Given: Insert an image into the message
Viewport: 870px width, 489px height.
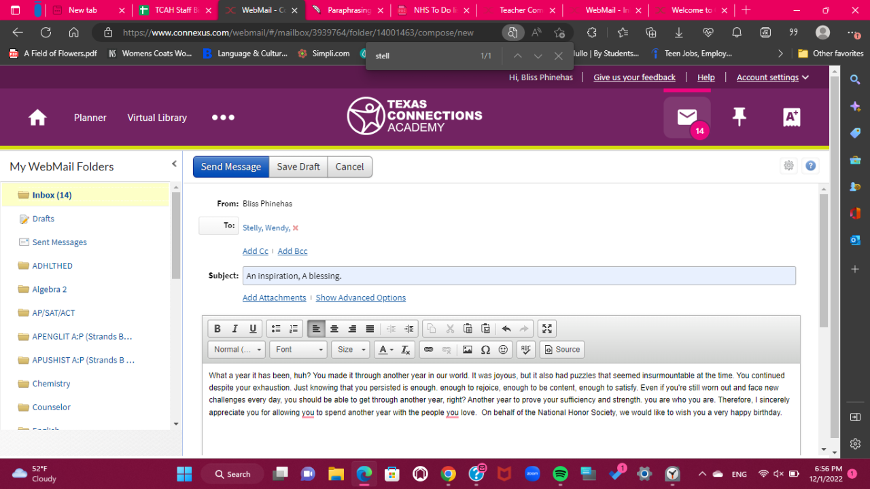Looking at the screenshot, I should [468, 349].
